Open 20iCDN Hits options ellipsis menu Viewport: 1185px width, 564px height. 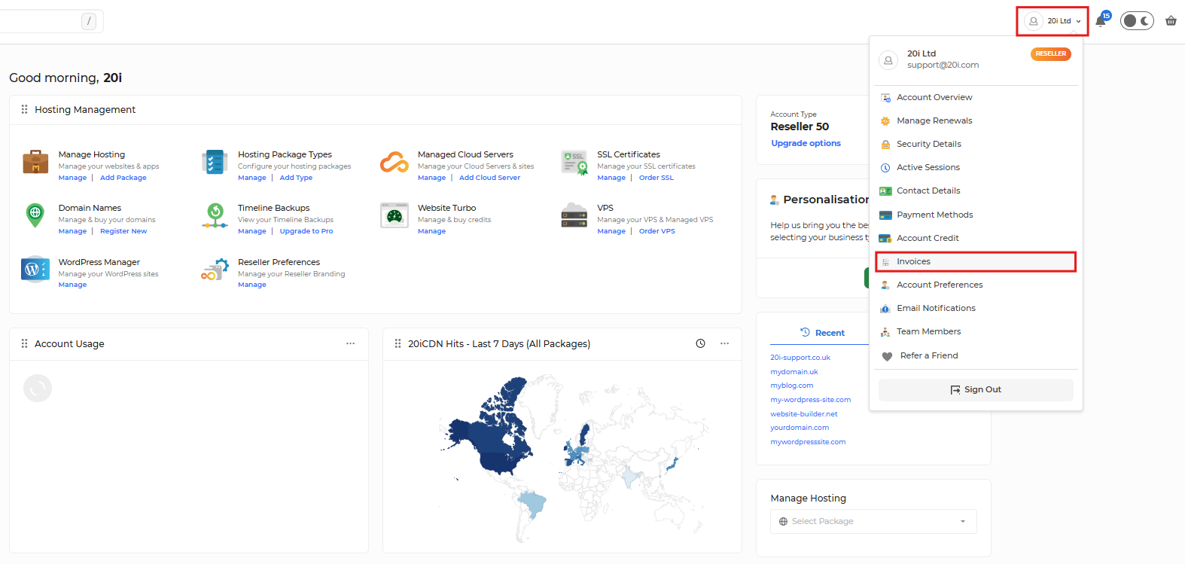(724, 343)
